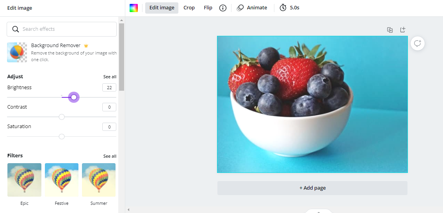This screenshot has width=443, height=213.
Task: Select the Edit image toolbar tab
Action: (162, 8)
